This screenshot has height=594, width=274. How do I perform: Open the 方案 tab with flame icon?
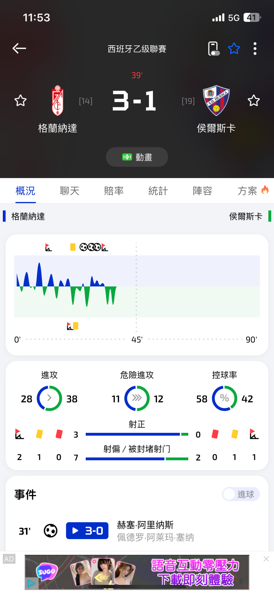[253, 191]
